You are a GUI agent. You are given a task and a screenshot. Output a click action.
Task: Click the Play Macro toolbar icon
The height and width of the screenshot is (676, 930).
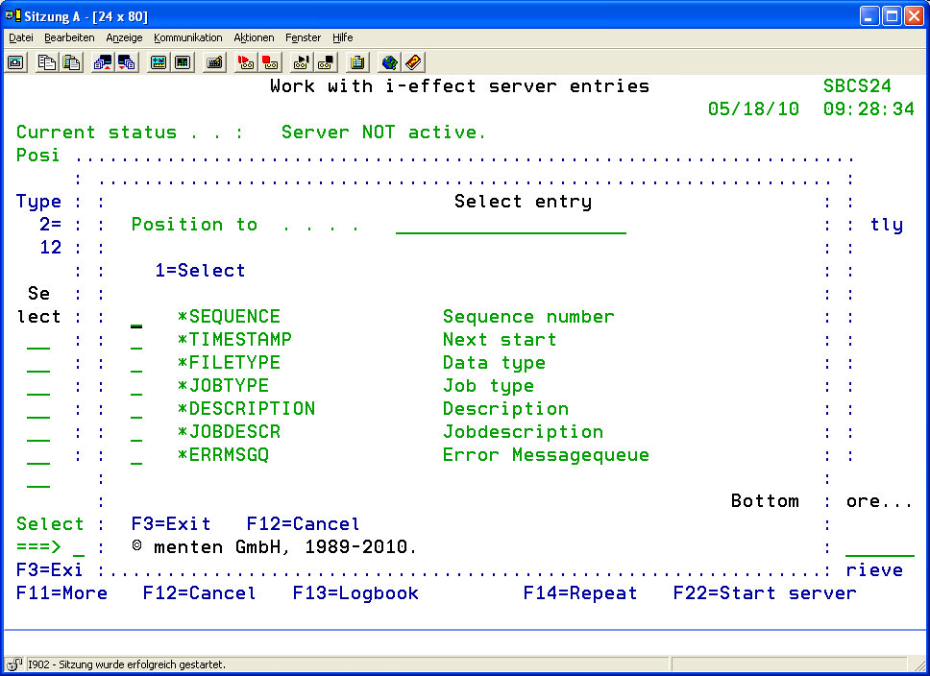(302, 62)
